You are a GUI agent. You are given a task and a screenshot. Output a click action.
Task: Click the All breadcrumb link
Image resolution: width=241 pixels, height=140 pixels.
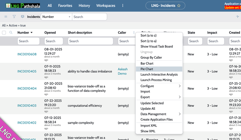(4, 25)
